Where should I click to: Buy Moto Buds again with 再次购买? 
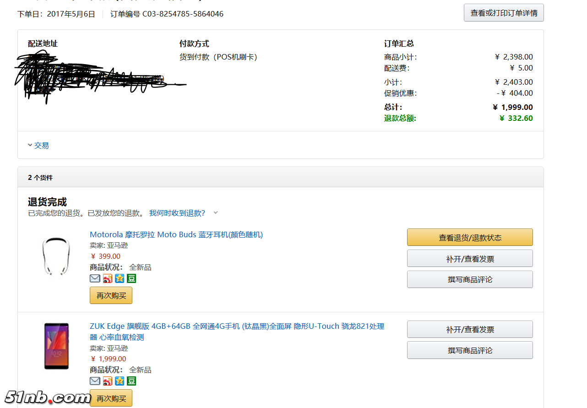(x=111, y=295)
